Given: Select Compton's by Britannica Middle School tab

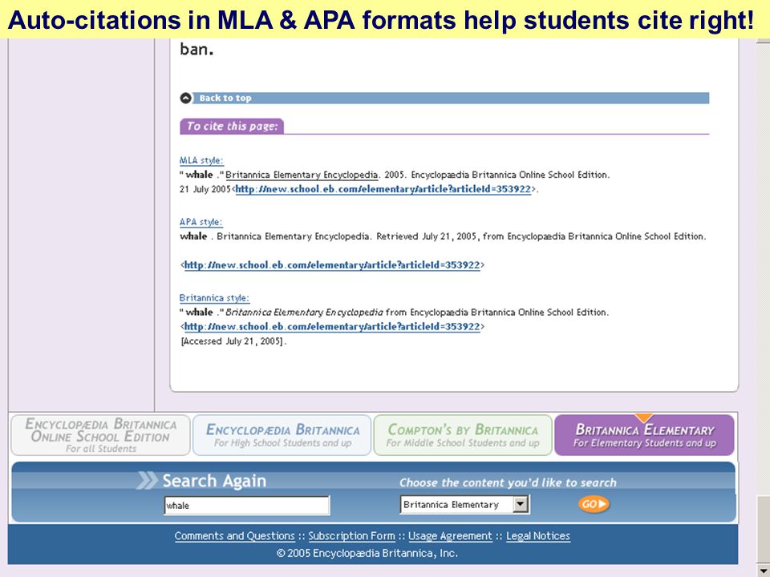Looking at the screenshot, I should [463, 435].
